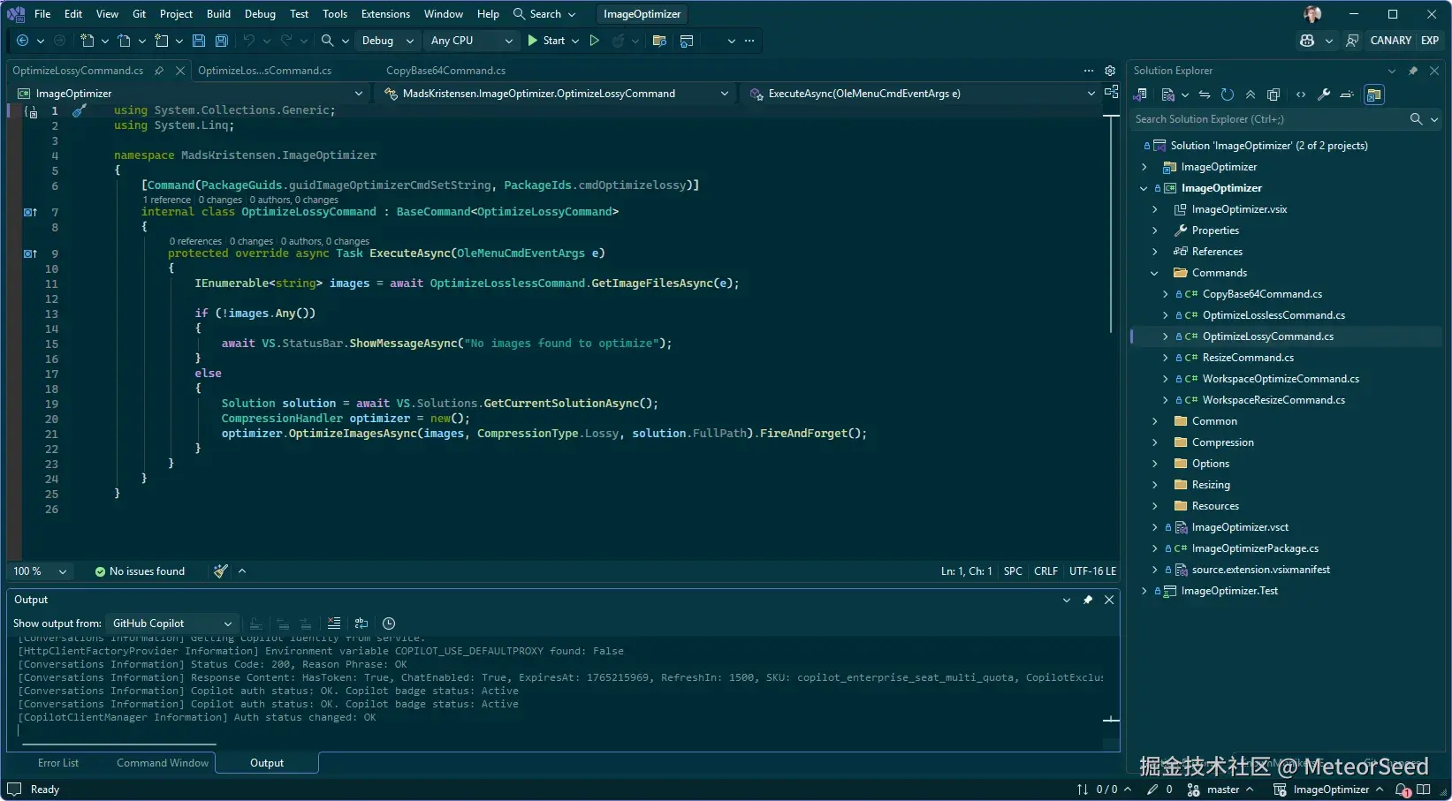Open the Extensions menu
The image size is (1452, 801).
(385, 14)
